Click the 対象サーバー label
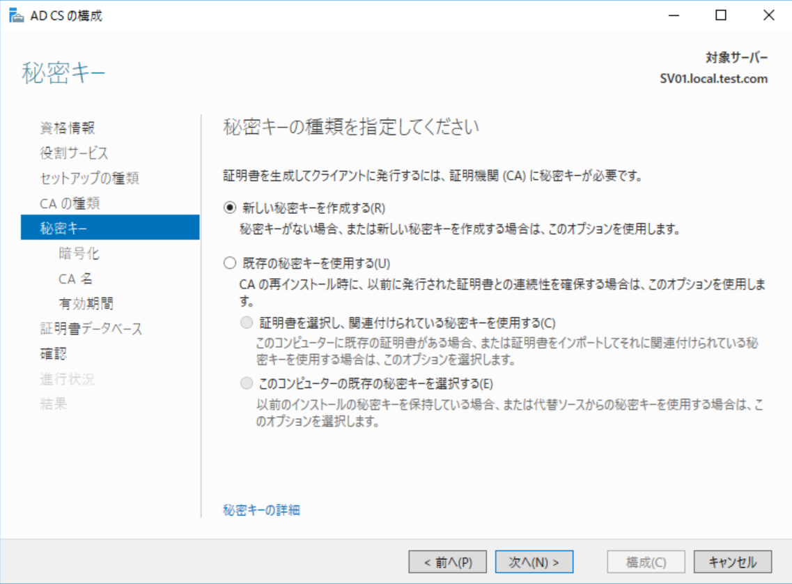 coord(736,58)
